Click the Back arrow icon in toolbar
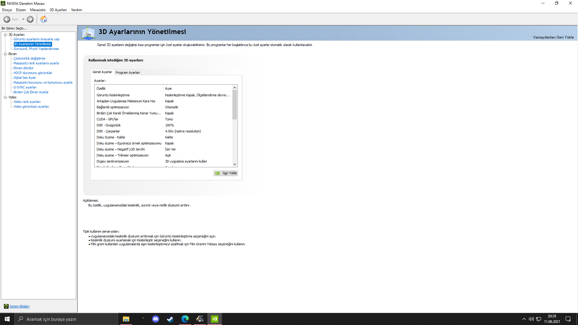The image size is (578, 325). click(x=7, y=19)
